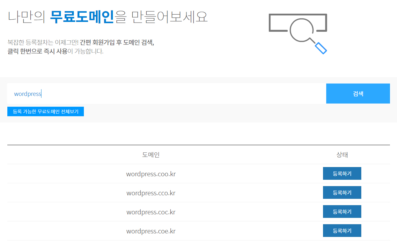Click the 도메인 column header

click(x=150, y=155)
